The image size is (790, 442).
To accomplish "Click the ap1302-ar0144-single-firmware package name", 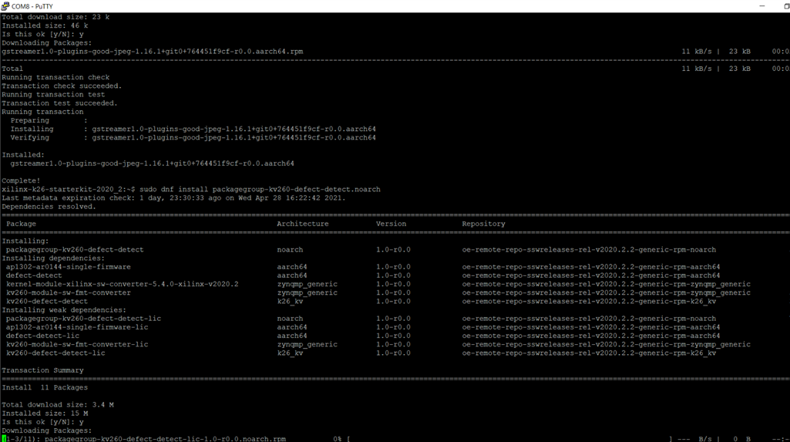I will [68, 267].
